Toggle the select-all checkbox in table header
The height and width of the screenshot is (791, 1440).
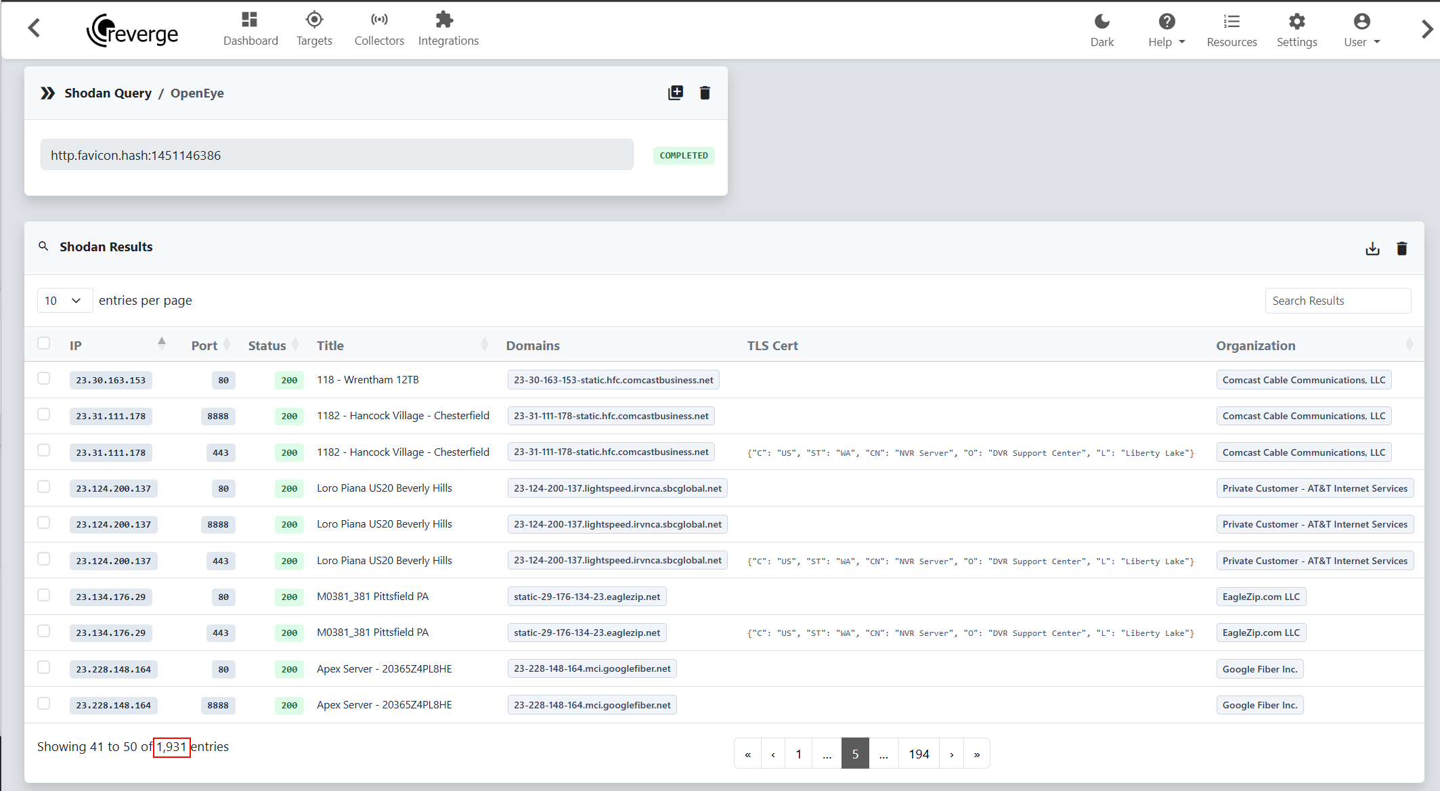pyautogui.click(x=44, y=343)
